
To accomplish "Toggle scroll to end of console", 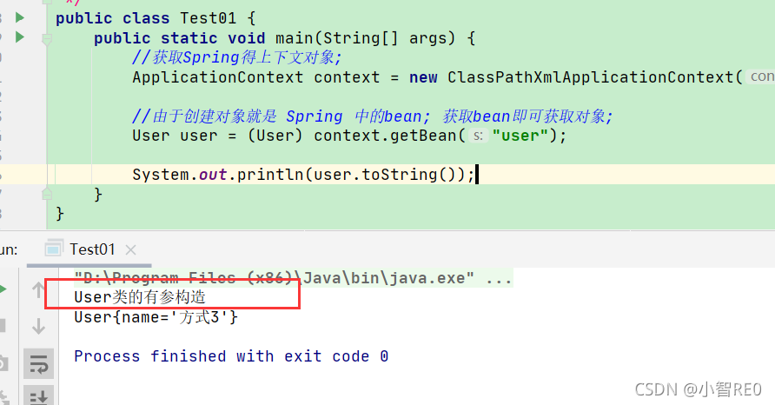I will tap(38, 397).
